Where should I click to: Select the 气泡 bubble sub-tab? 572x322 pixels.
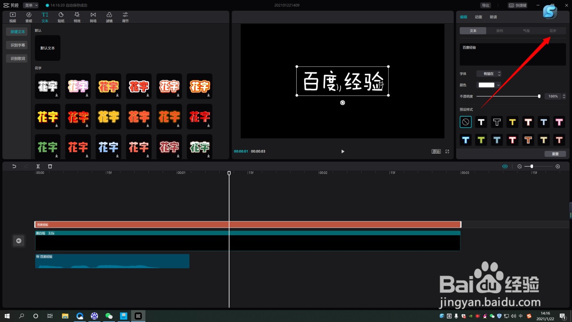526,31
